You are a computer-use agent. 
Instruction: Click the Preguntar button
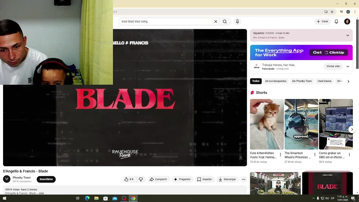182,179
